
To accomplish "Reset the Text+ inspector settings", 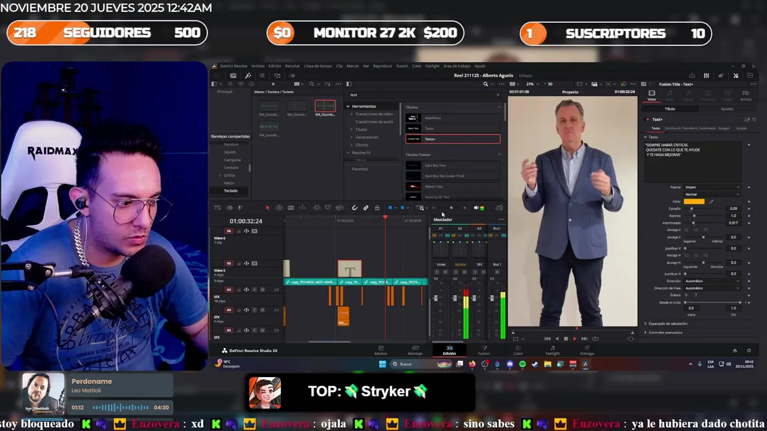I will click(x=754, y=119).
